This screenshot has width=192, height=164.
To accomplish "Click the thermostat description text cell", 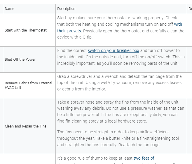I will point(121,30).
